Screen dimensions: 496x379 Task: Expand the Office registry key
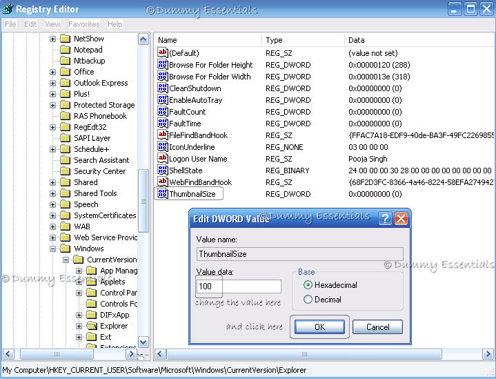(53, 72)
